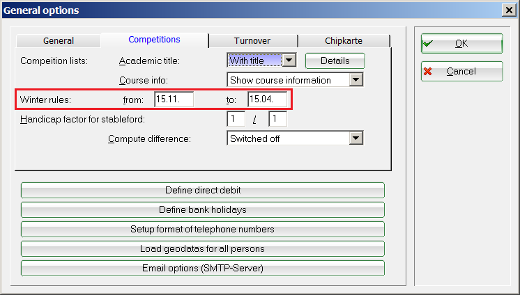Focus the second Handicap factor field
This screenshot has width=520, height=295.
(277, 120)
